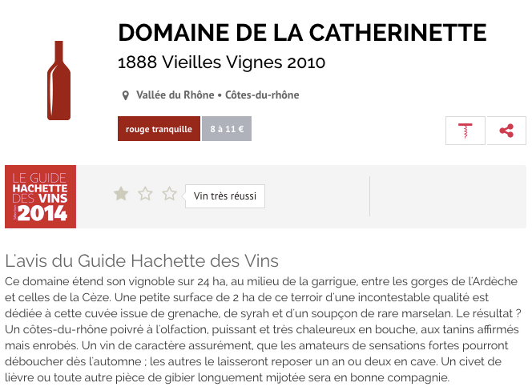
Task: Click the location pin icon
Action: [x=125, y=95]
